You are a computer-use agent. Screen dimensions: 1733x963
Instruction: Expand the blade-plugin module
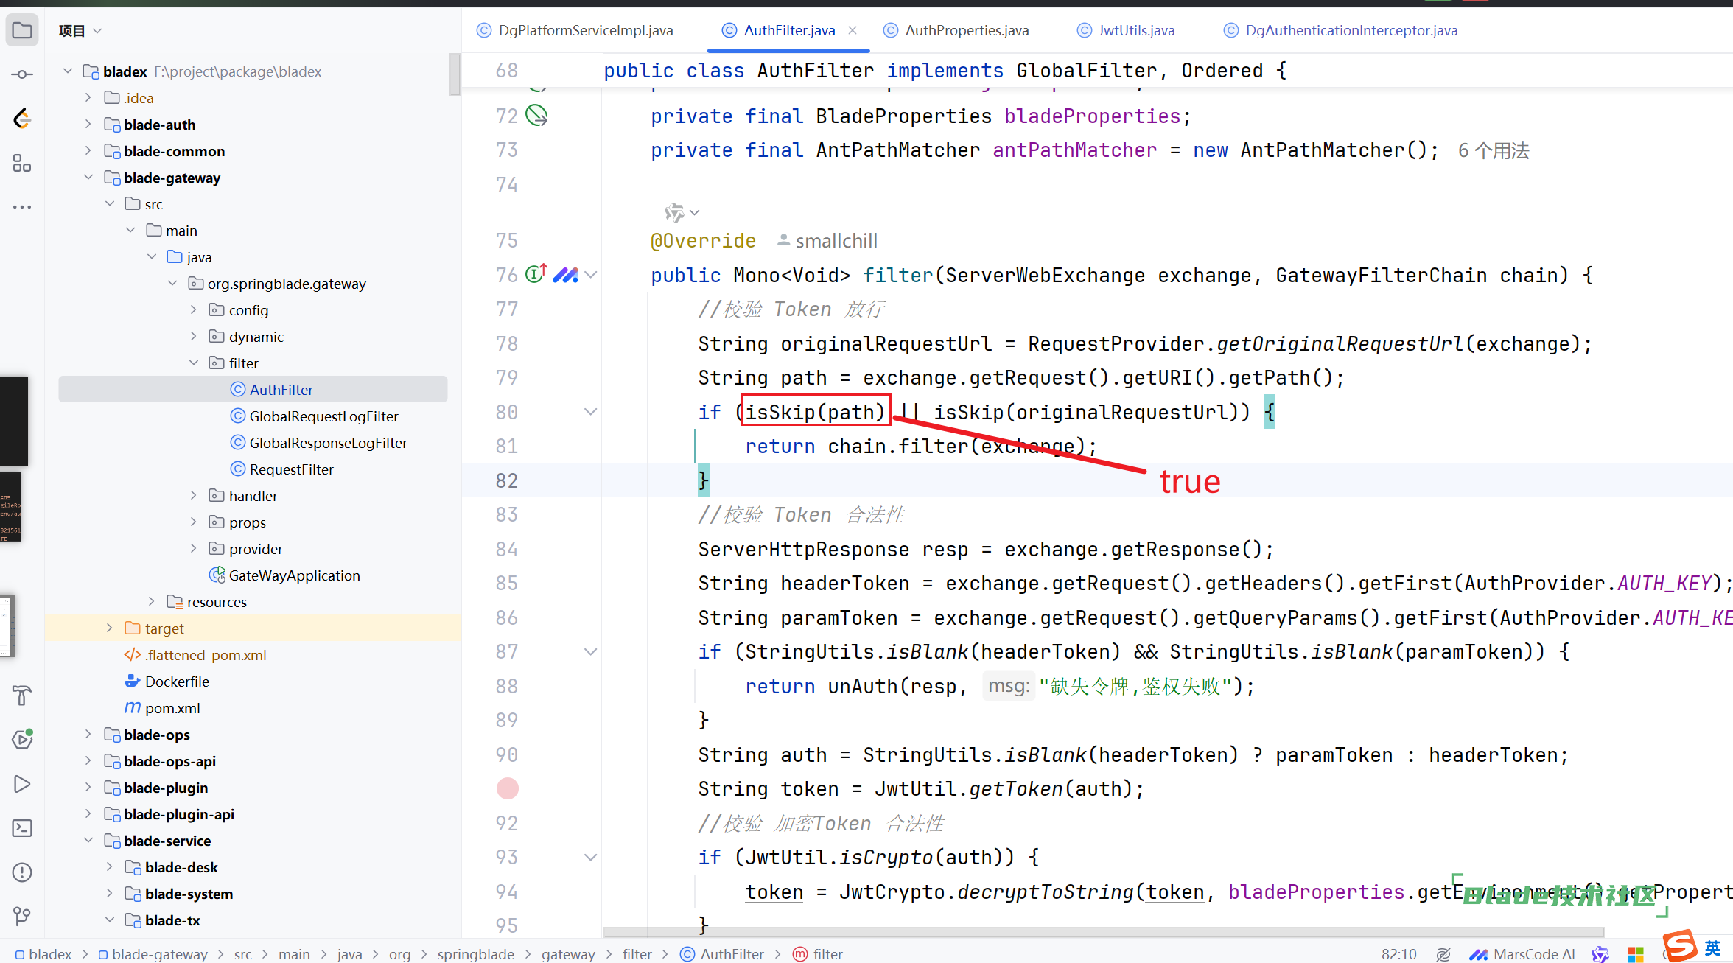(x=88, y=788)
